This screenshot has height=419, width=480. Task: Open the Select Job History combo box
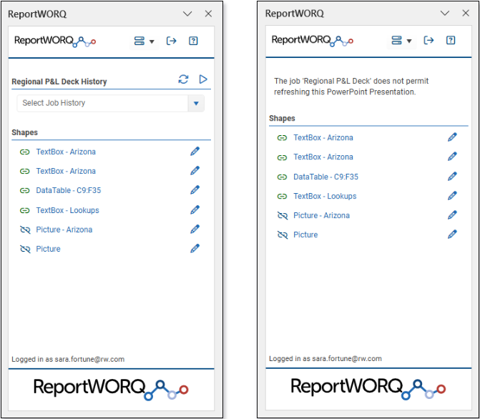[x=102, y=103]
